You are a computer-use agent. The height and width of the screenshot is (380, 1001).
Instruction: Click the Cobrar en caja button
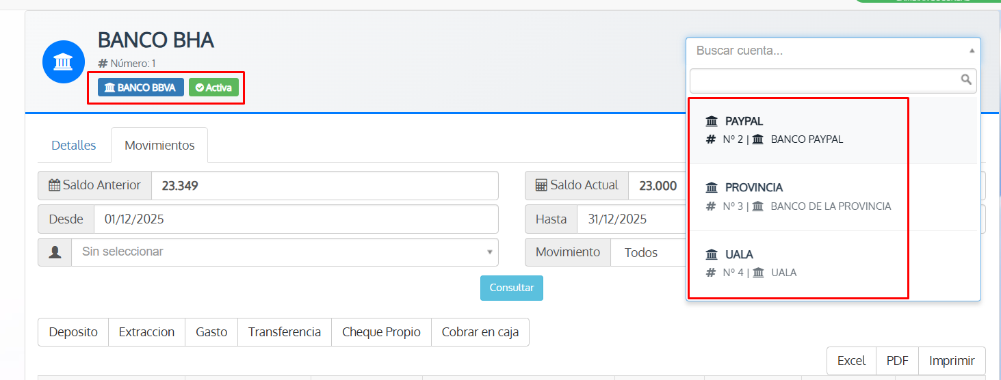(x=480, y=332)
